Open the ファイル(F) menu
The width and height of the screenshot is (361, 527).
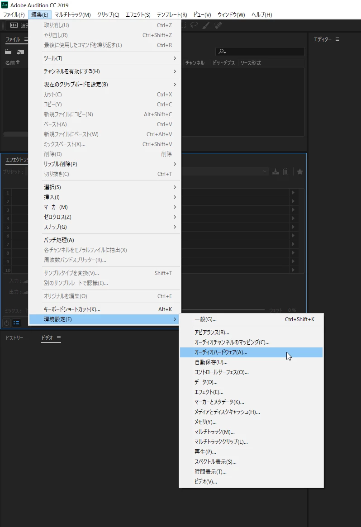pos(14,15)
